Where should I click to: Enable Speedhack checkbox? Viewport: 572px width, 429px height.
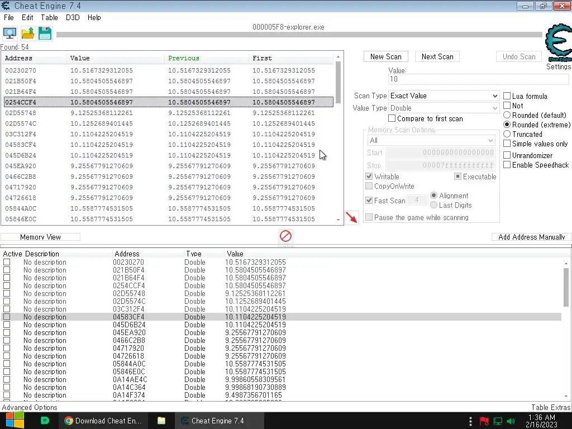[507, 165]
